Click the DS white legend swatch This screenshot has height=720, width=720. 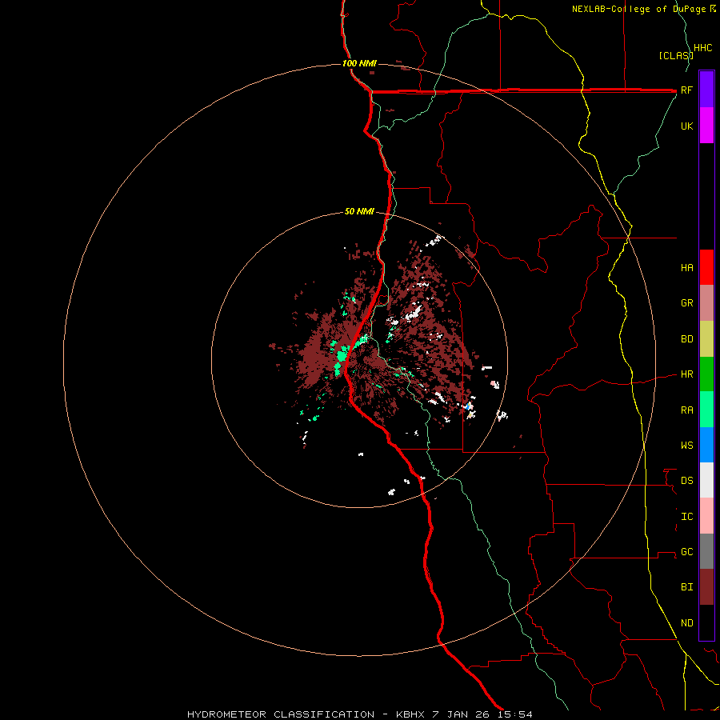click(706, 480)
